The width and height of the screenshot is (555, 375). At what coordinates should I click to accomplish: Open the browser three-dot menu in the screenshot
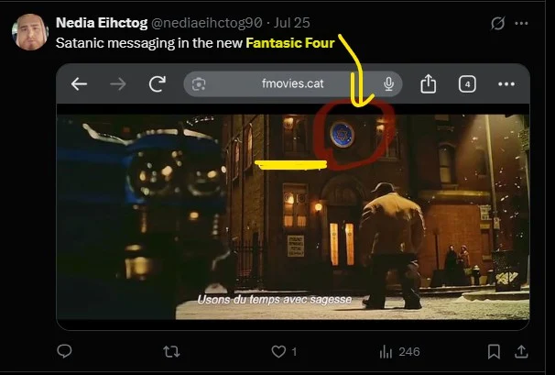(506, 84)
